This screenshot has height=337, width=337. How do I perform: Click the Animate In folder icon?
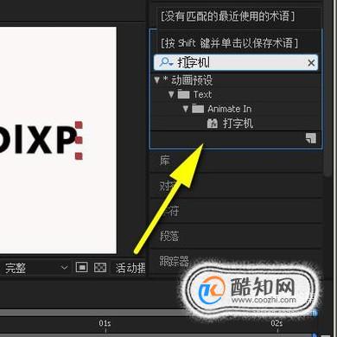198,109
